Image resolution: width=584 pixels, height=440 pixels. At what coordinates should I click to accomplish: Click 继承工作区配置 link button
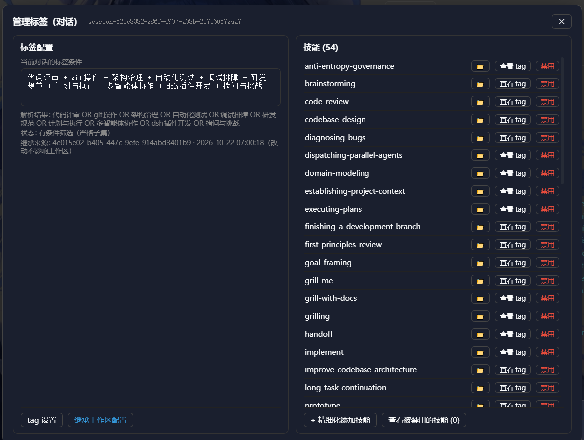100,420
